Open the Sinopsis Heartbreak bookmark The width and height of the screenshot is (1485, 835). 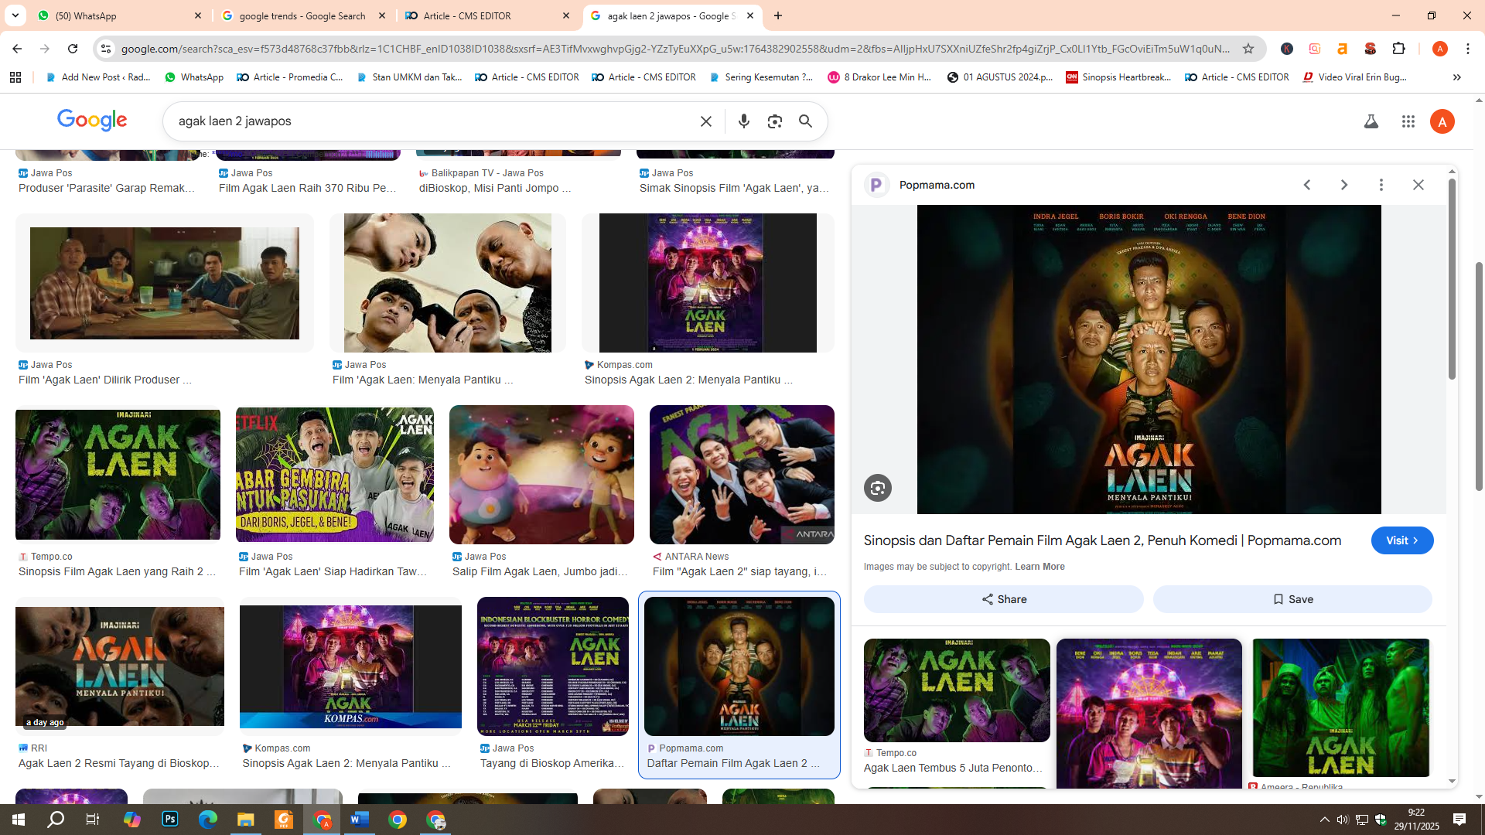point(1119,77)
